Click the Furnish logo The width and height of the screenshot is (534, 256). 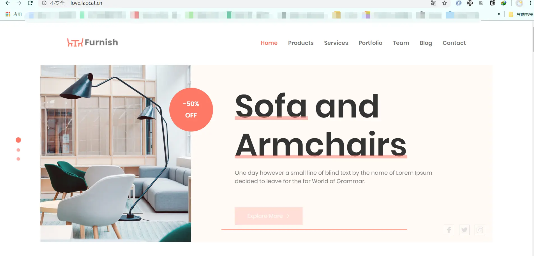(93, 42)
